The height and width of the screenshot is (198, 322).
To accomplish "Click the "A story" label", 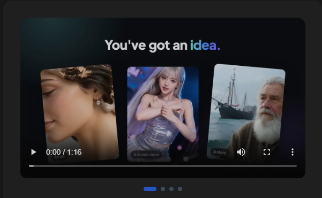I will pos(220,152).
